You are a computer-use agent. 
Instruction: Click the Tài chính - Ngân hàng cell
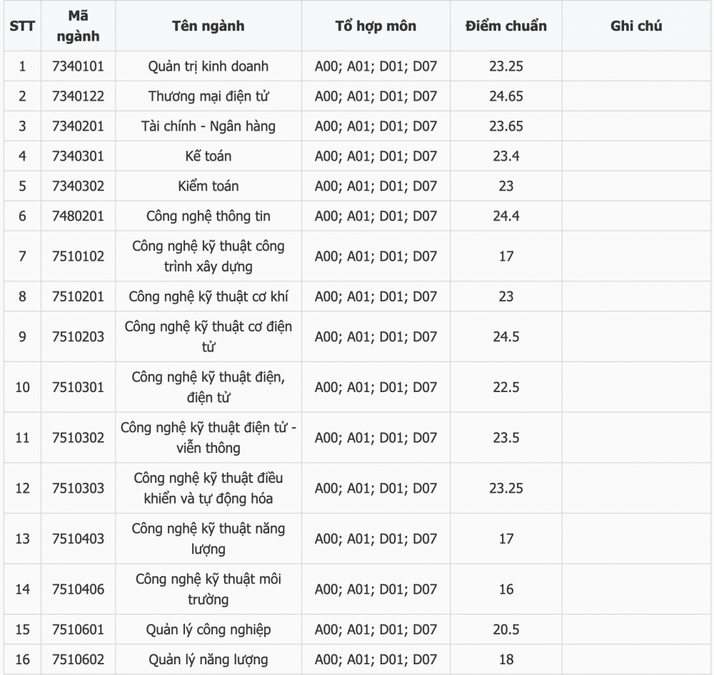208,126
